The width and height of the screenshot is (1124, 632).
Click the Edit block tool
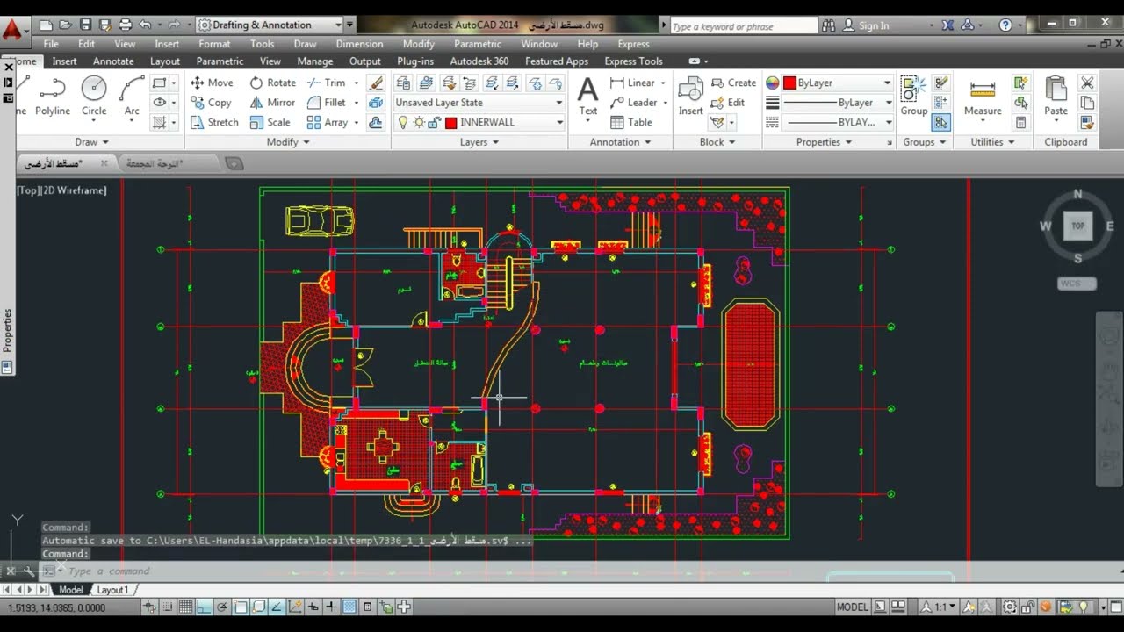pos(728,103)
